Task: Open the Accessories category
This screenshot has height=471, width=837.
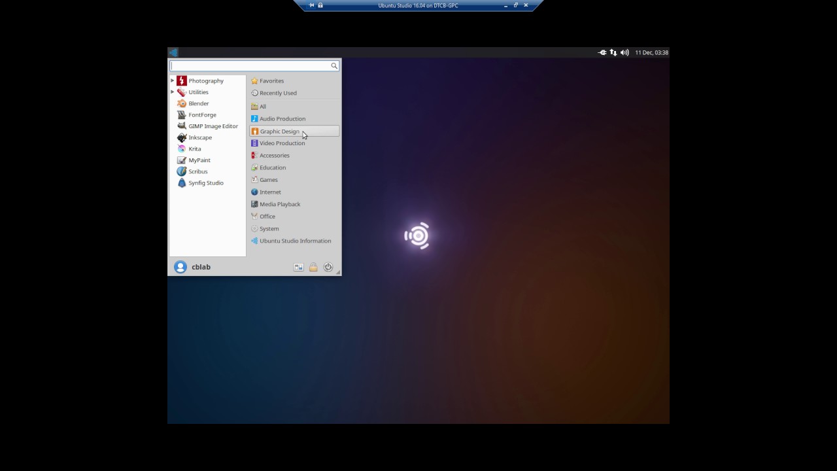Action: [x=294, y=155]
